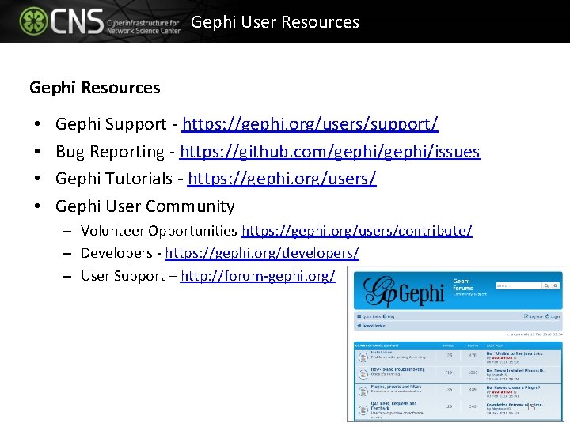Follow the Gephi Tutorials users link

[282, 179]
